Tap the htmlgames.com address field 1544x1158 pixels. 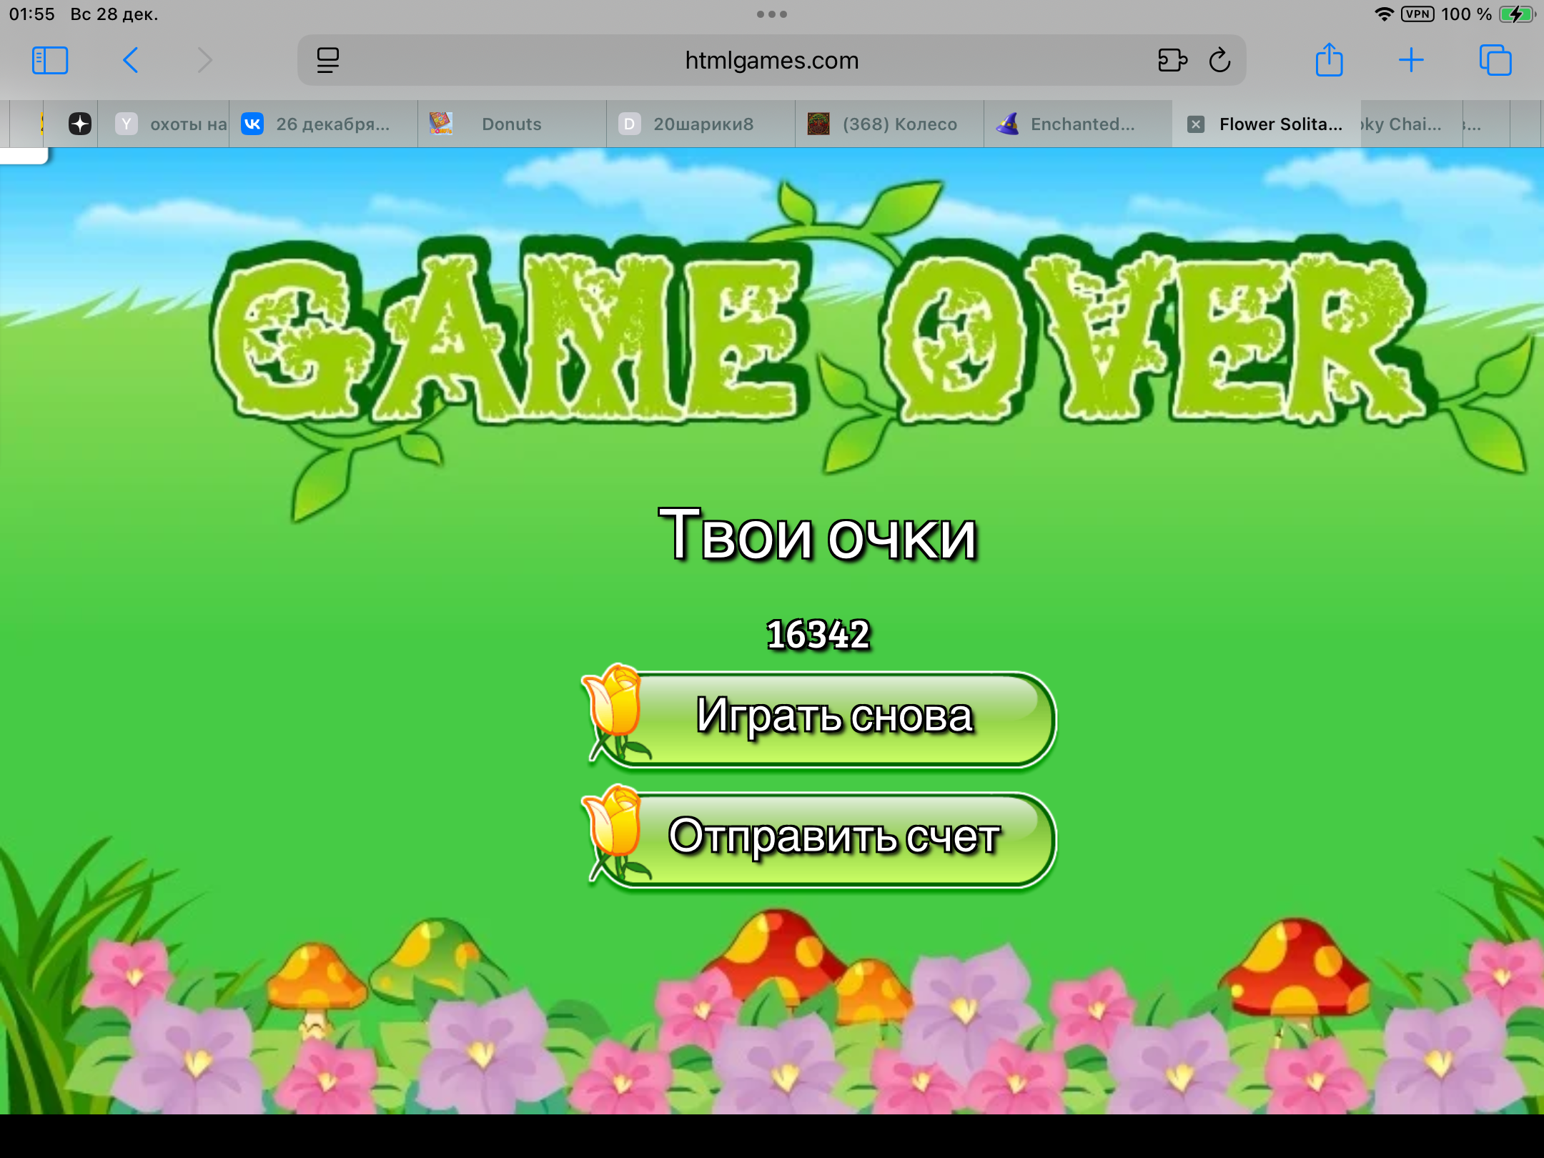pyautogui.click(x=771, y=61)
